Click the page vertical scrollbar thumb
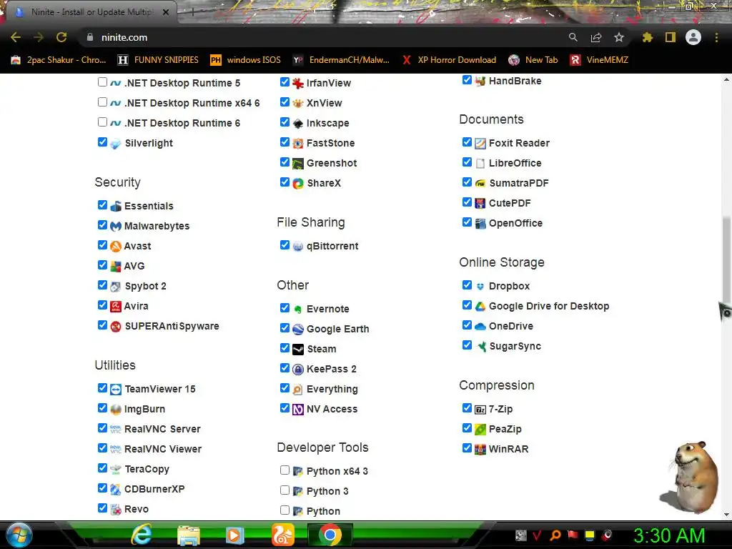Screen dimensions: 732x549 (x=726, y=262)
